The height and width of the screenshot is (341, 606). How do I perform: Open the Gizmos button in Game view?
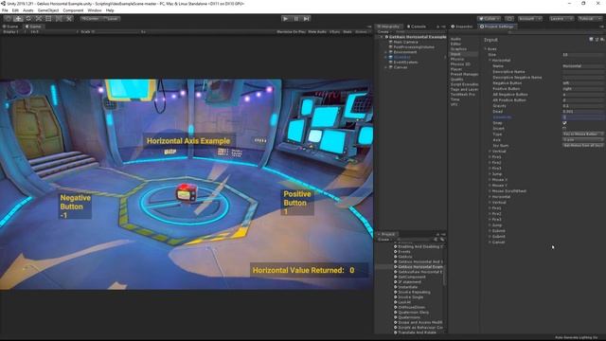(x=362, y=31)
